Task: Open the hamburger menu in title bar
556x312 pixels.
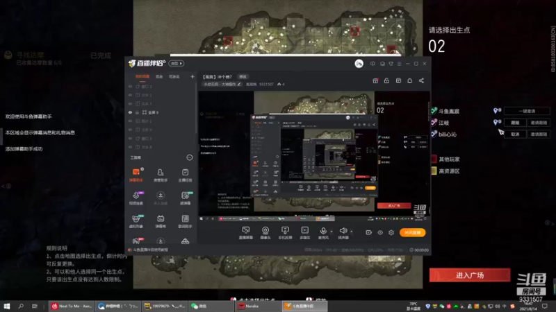Action: 399,64
